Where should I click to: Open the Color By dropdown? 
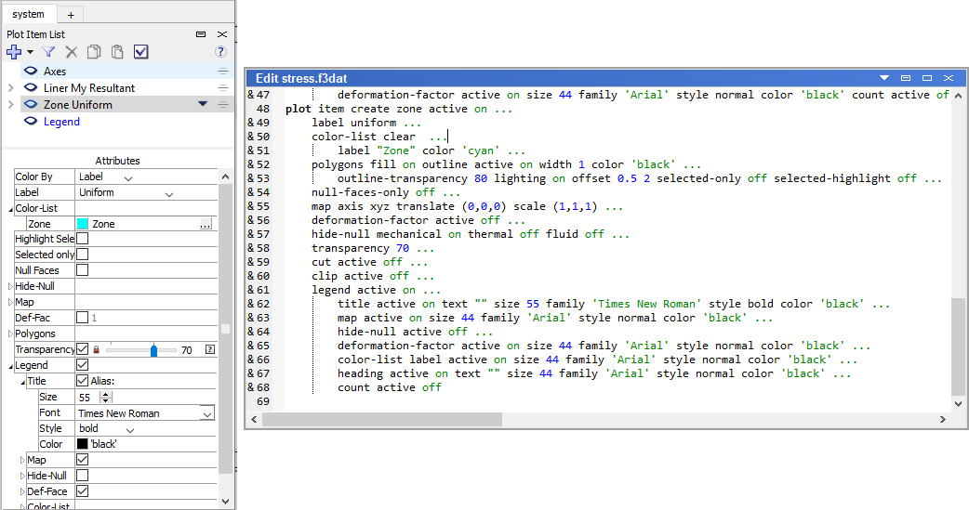[x=128, y=177]
